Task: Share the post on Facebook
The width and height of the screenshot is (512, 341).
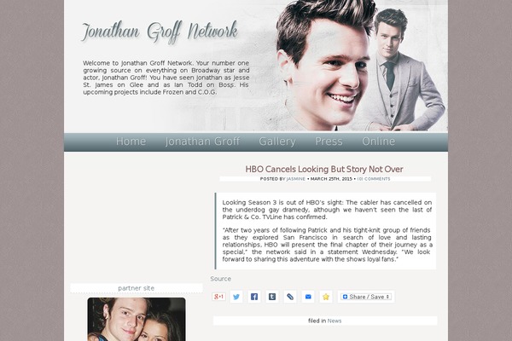Action: click(x=254, y=297)
